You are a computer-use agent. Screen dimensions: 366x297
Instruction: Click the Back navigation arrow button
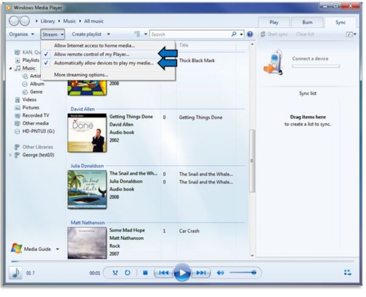click(14, 21)
